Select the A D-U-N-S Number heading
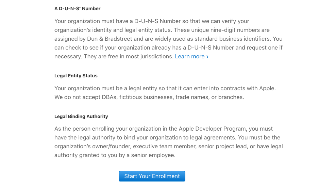Image resolution: width=319 pixels, height=191 pixels. 77,8
